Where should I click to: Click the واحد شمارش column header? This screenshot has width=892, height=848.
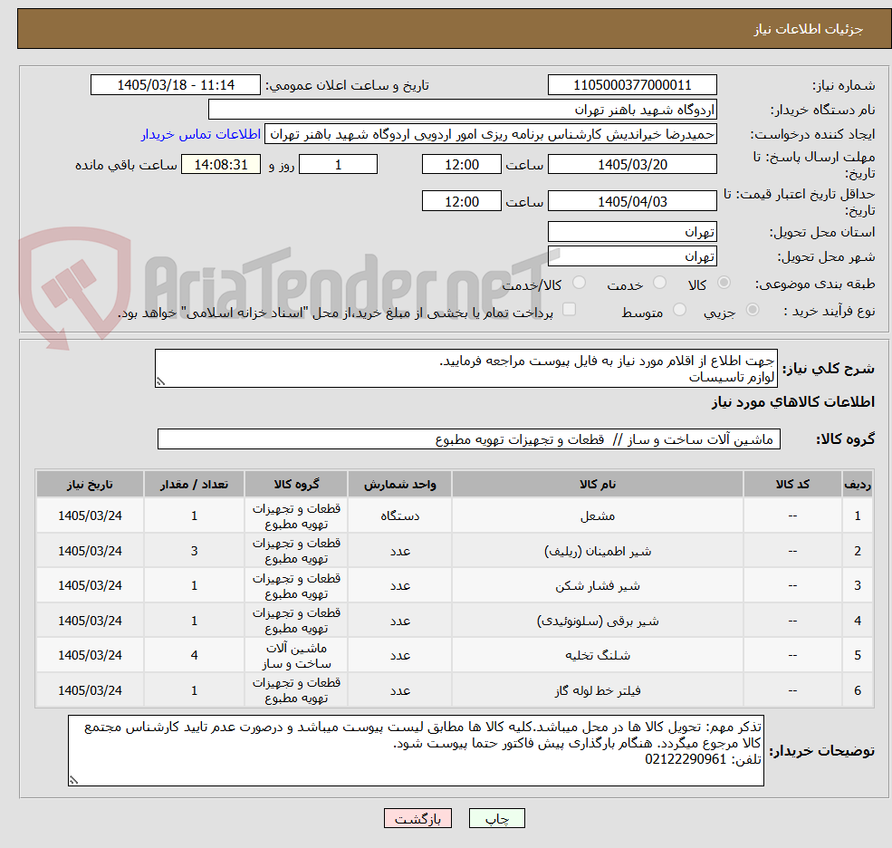coord(400,485)
